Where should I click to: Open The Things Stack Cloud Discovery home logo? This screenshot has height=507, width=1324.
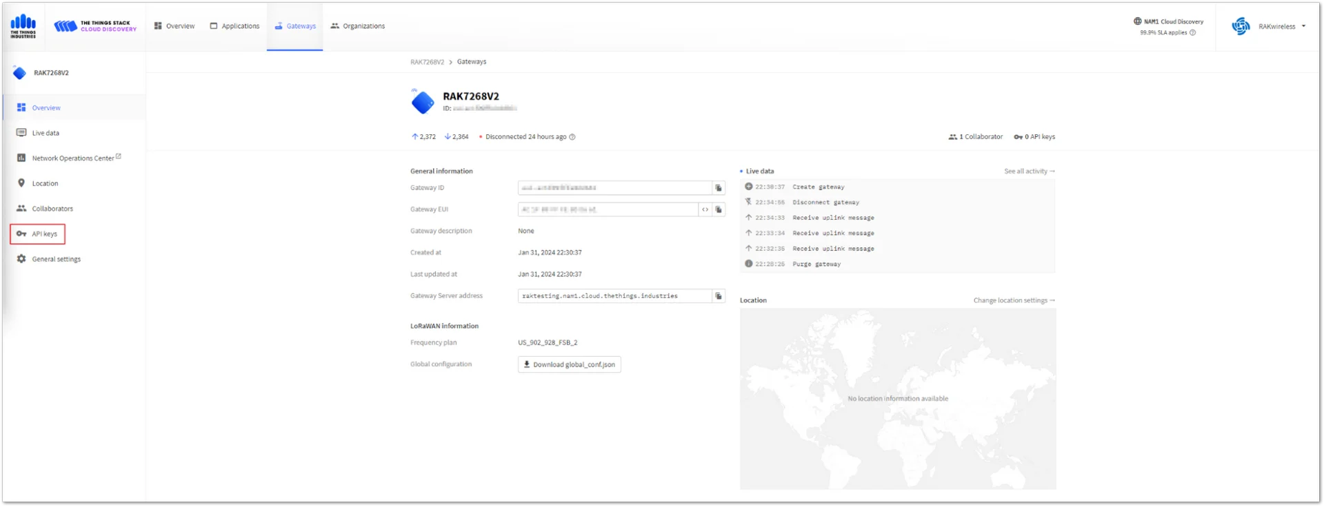point(95,26)
